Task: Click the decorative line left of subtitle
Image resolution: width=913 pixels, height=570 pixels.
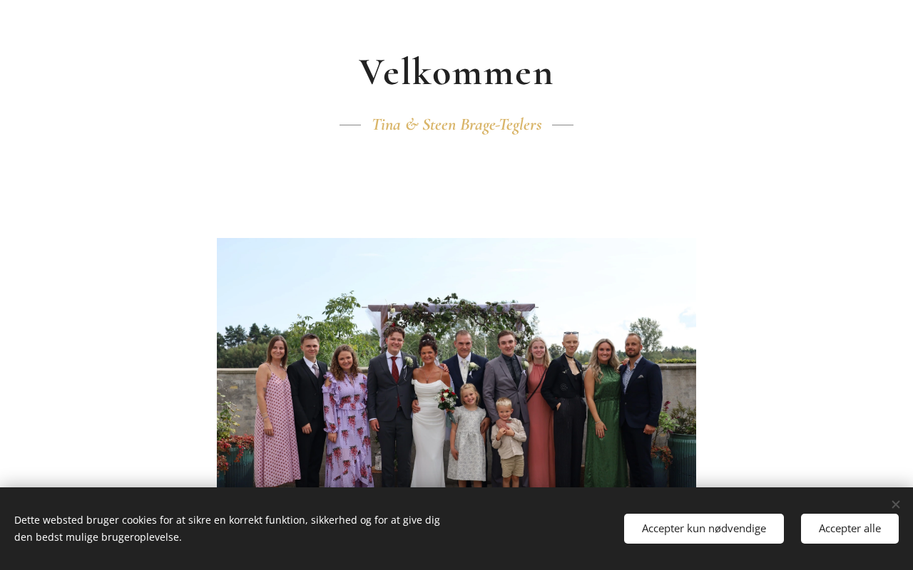Action: click(x=350, y=125)
